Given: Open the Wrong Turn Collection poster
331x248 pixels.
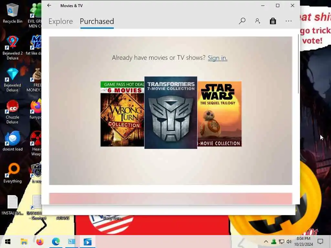Looking at the screenshot, I should 123,114.
